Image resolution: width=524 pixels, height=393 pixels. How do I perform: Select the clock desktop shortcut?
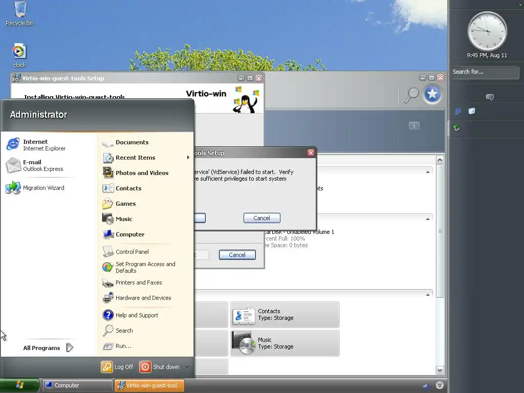click(19, 55)
